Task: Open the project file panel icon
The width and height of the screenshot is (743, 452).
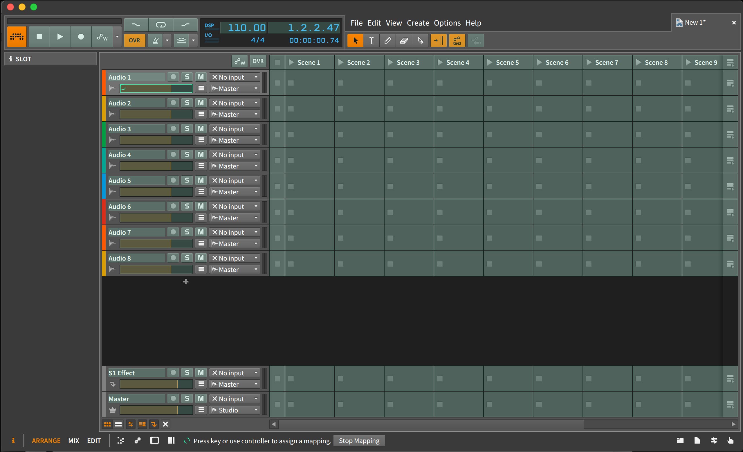Action: click(697, 441)
